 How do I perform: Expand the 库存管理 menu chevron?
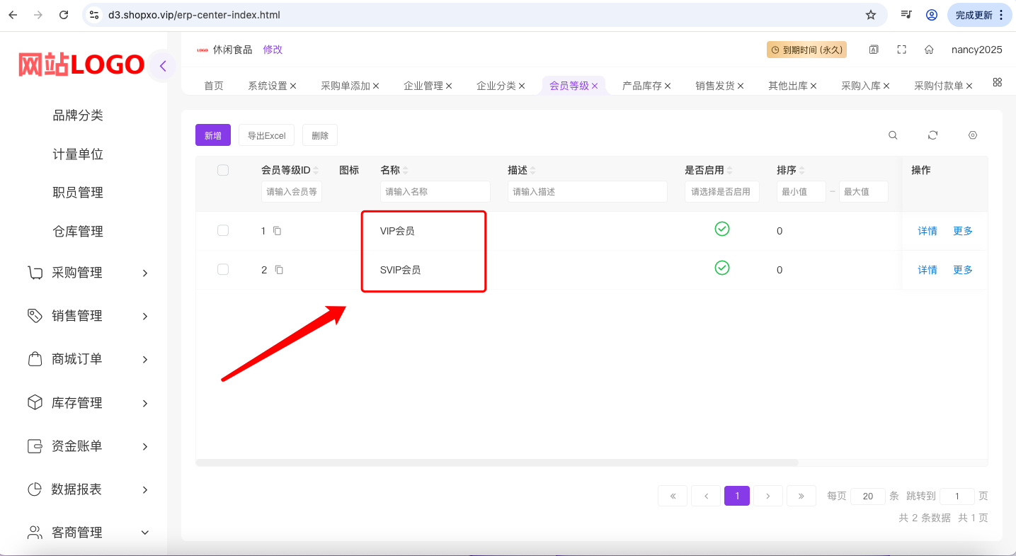(145, 404)
